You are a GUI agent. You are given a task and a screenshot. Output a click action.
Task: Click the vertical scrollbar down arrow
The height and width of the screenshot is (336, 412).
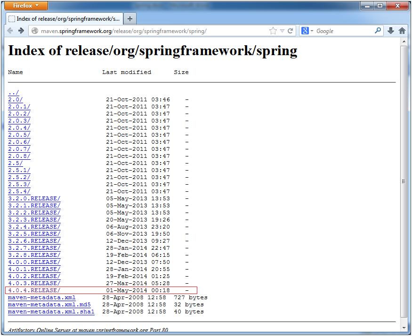[404, 328]
